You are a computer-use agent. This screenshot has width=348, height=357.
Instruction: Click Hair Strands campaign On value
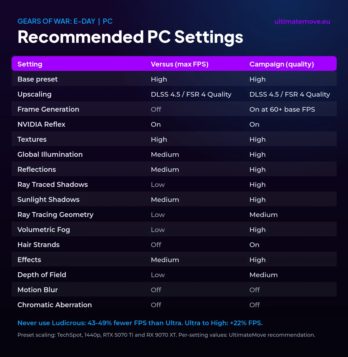click(254, 245)
